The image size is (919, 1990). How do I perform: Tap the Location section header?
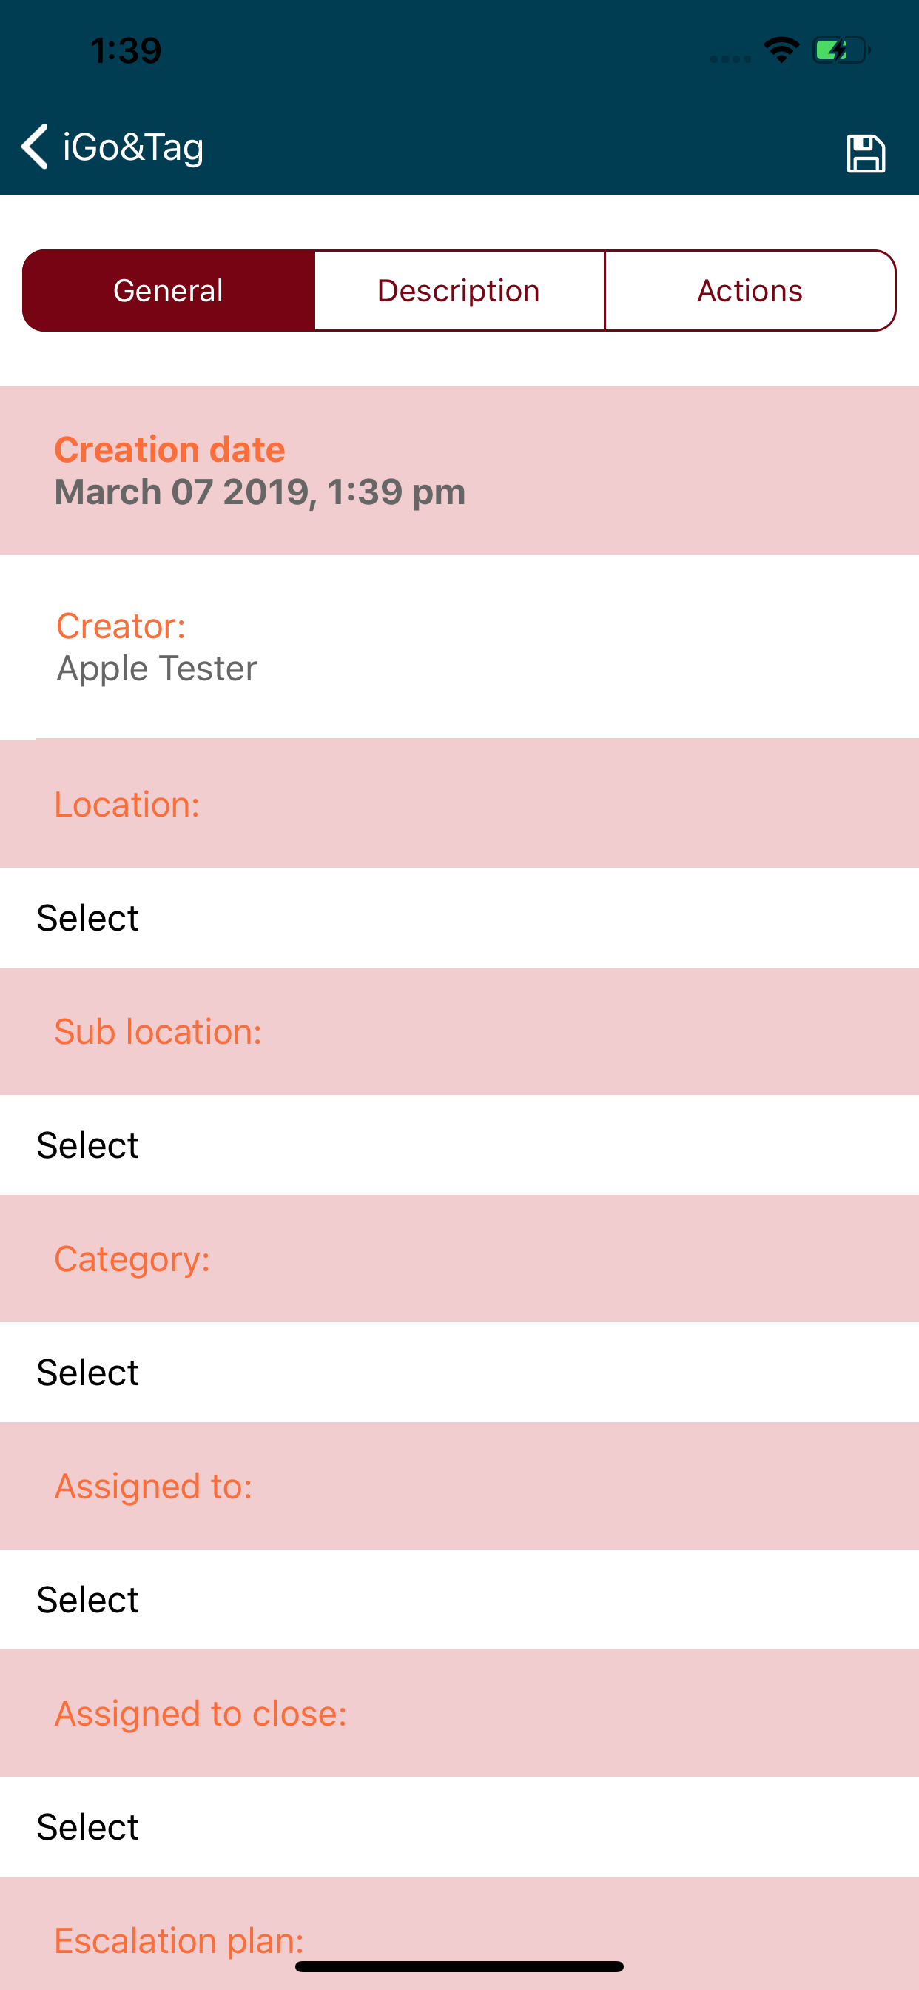(127, 804)
